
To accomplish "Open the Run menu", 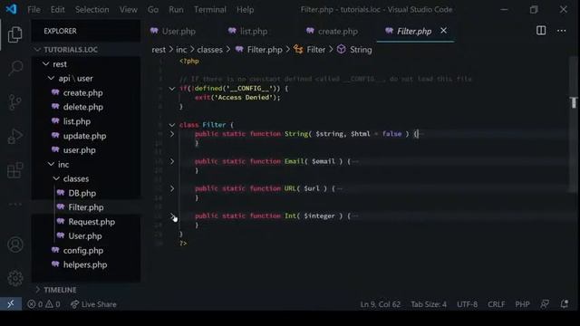I will pyautogui.click(x=176, y=9).
